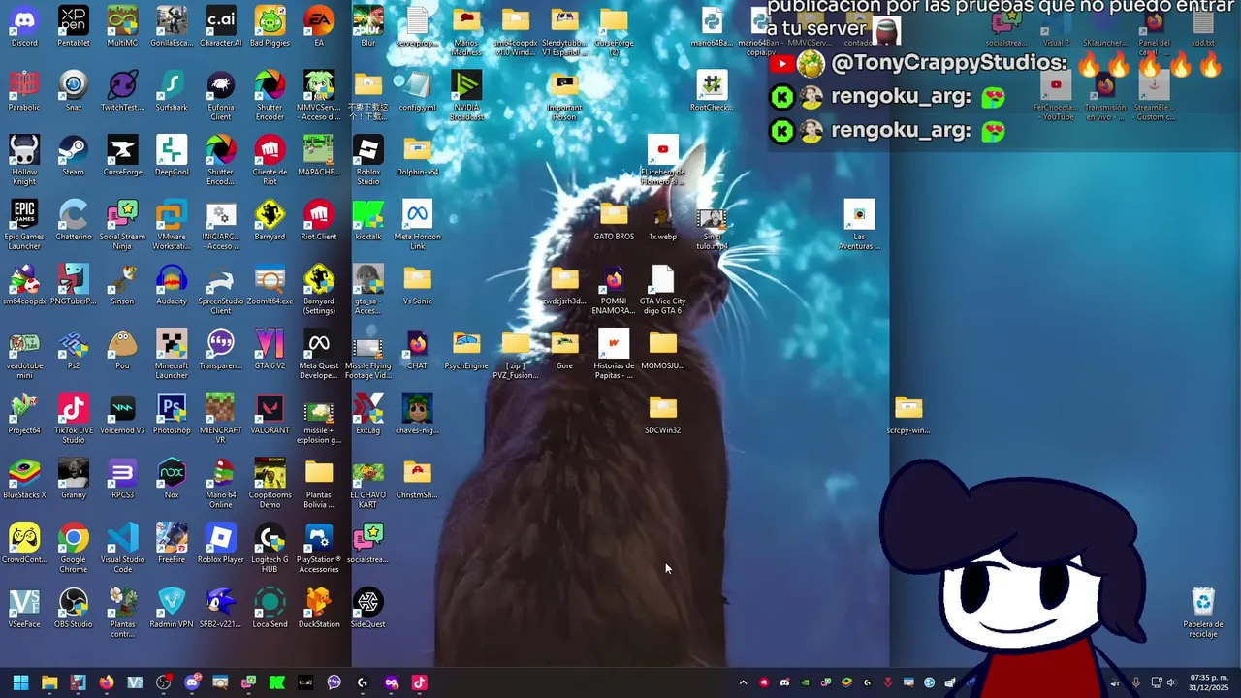The width and height of the screenshot is (1241, 698).
Task: Open OBS Studio from the taskbar
Action: pos(164,682)
